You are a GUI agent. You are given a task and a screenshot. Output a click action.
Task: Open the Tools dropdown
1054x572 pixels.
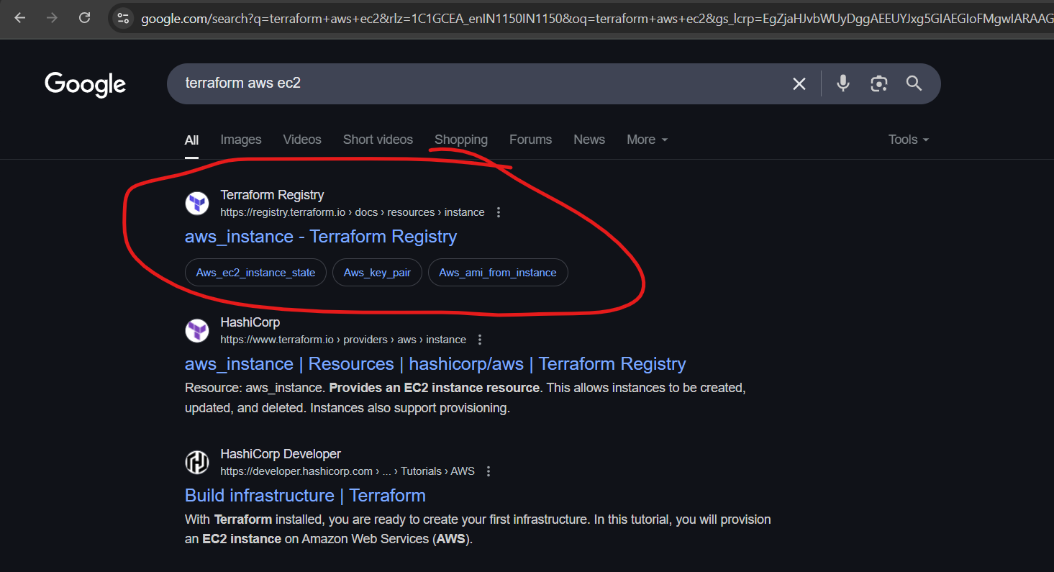pos(908,140)
